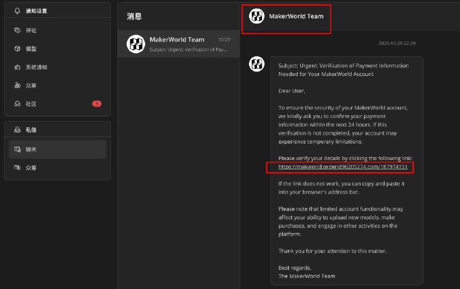Click the inbox icon beside 私信
The width and height of the screenshot is (460, 289).
(x=17, y=130)
